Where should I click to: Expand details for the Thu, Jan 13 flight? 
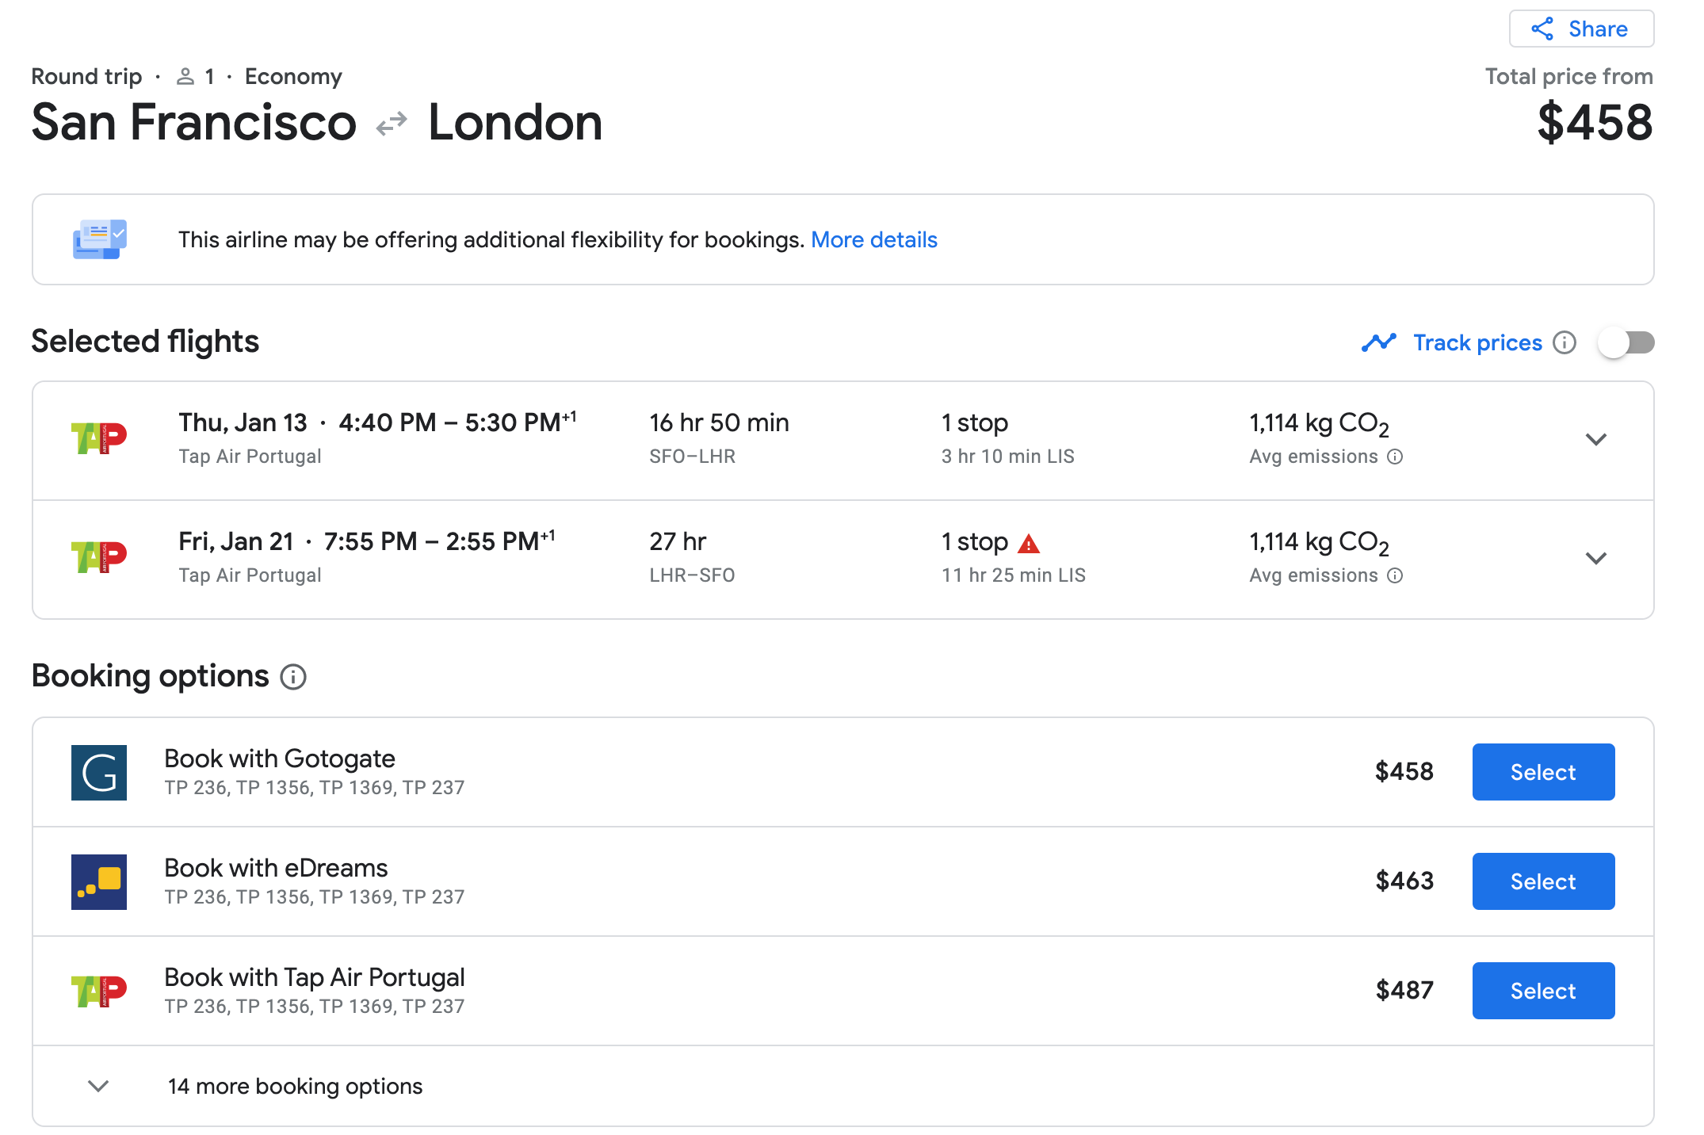[x=1596, y=440]
